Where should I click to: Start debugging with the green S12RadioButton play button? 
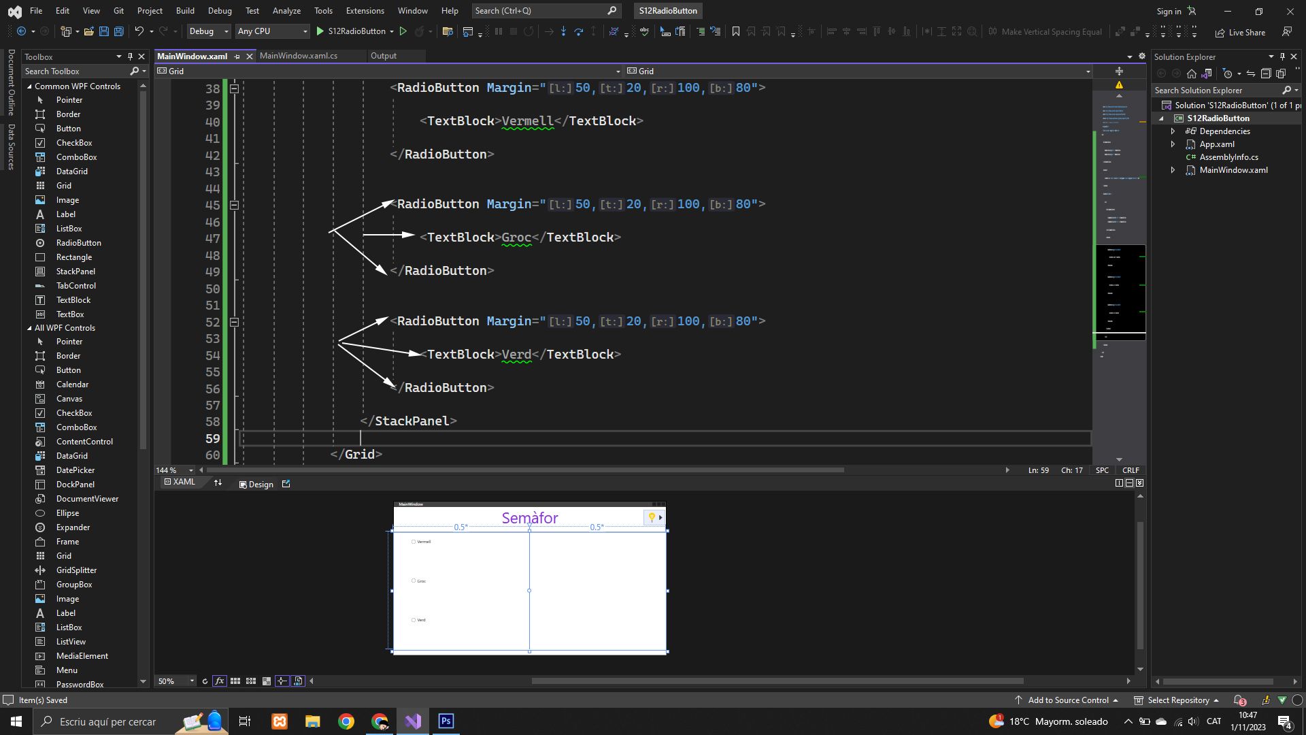(x=320, y=31)
